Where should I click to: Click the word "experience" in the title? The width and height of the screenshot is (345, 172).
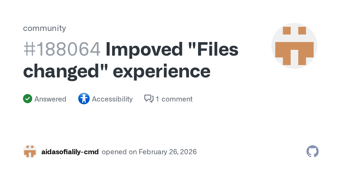point(163,71)
